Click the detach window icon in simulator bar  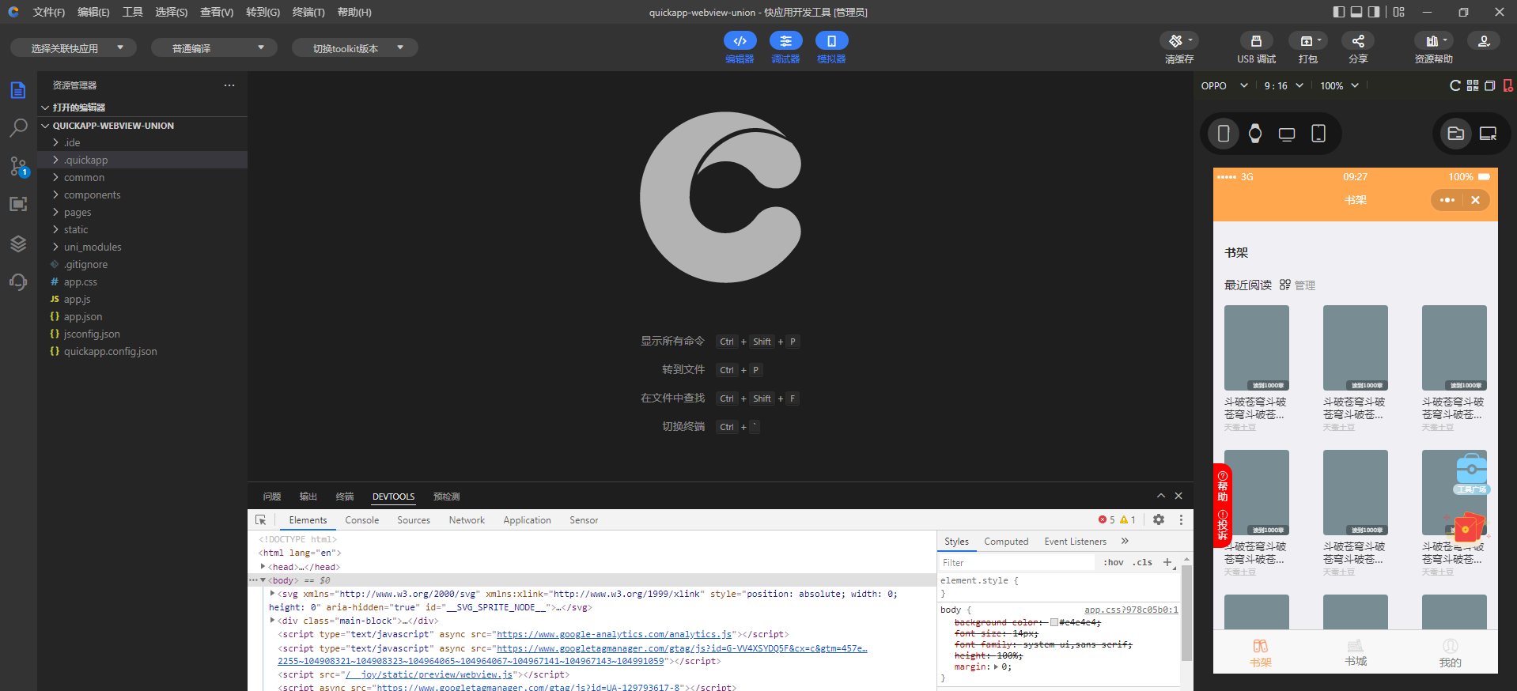[1489, 85]
